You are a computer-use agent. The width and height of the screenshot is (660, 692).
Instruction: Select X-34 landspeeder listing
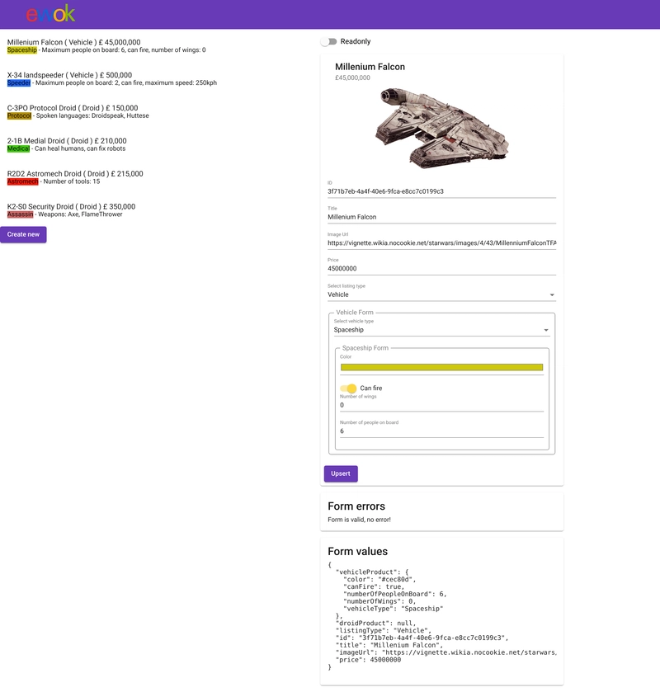click(x=111, y=78)
